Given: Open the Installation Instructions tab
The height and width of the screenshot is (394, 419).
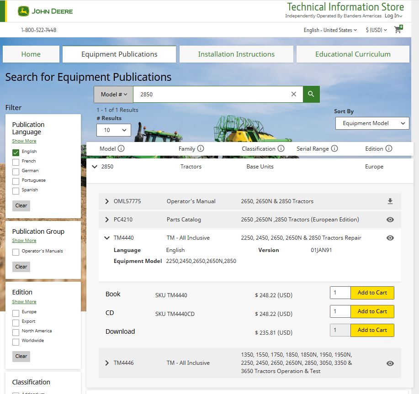Looking at the screenshot, I should pos(236,54).
